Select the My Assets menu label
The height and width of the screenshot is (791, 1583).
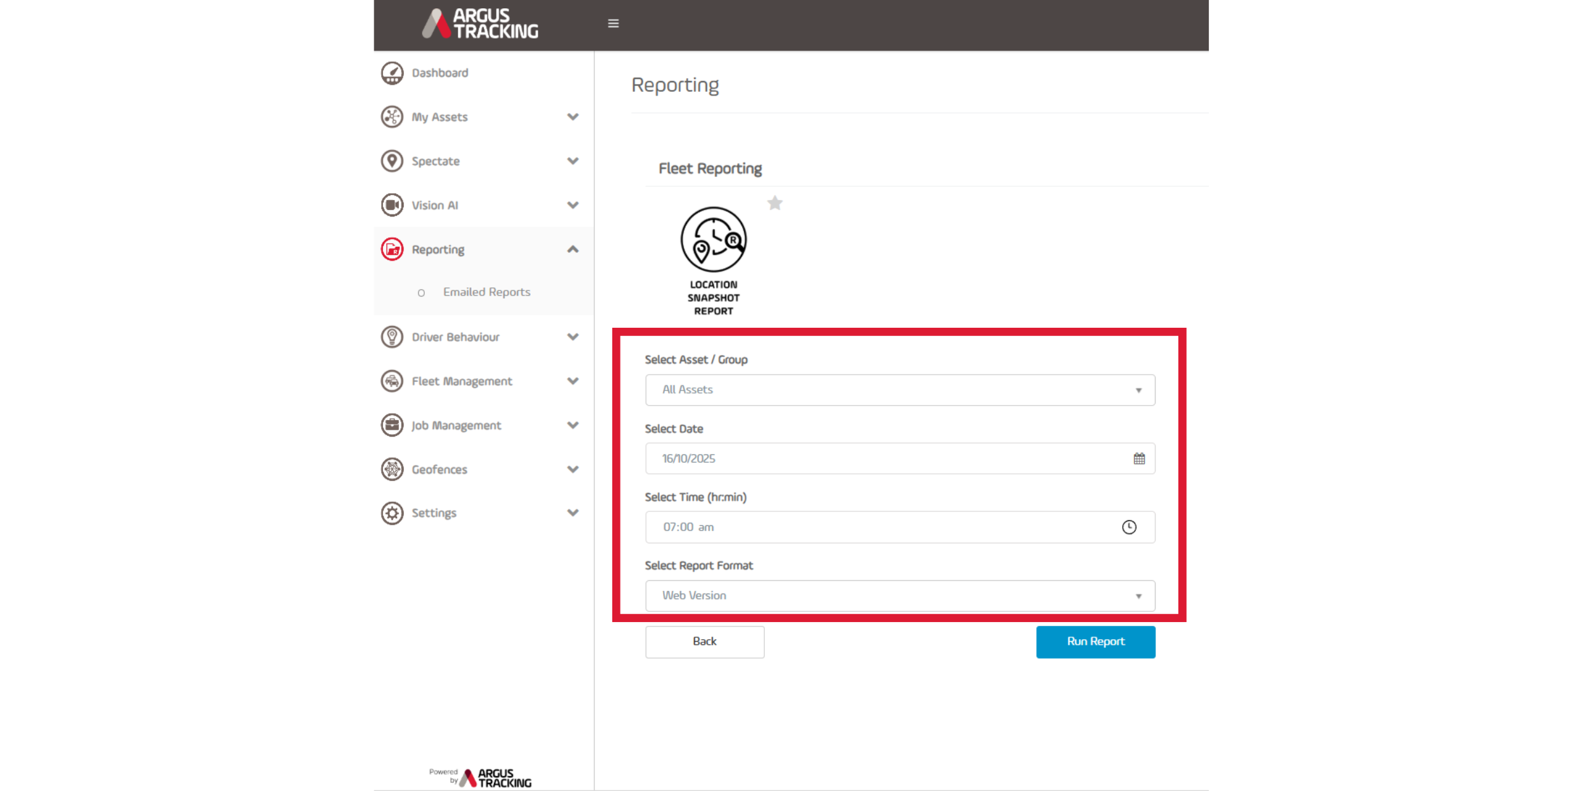(439, 117)
